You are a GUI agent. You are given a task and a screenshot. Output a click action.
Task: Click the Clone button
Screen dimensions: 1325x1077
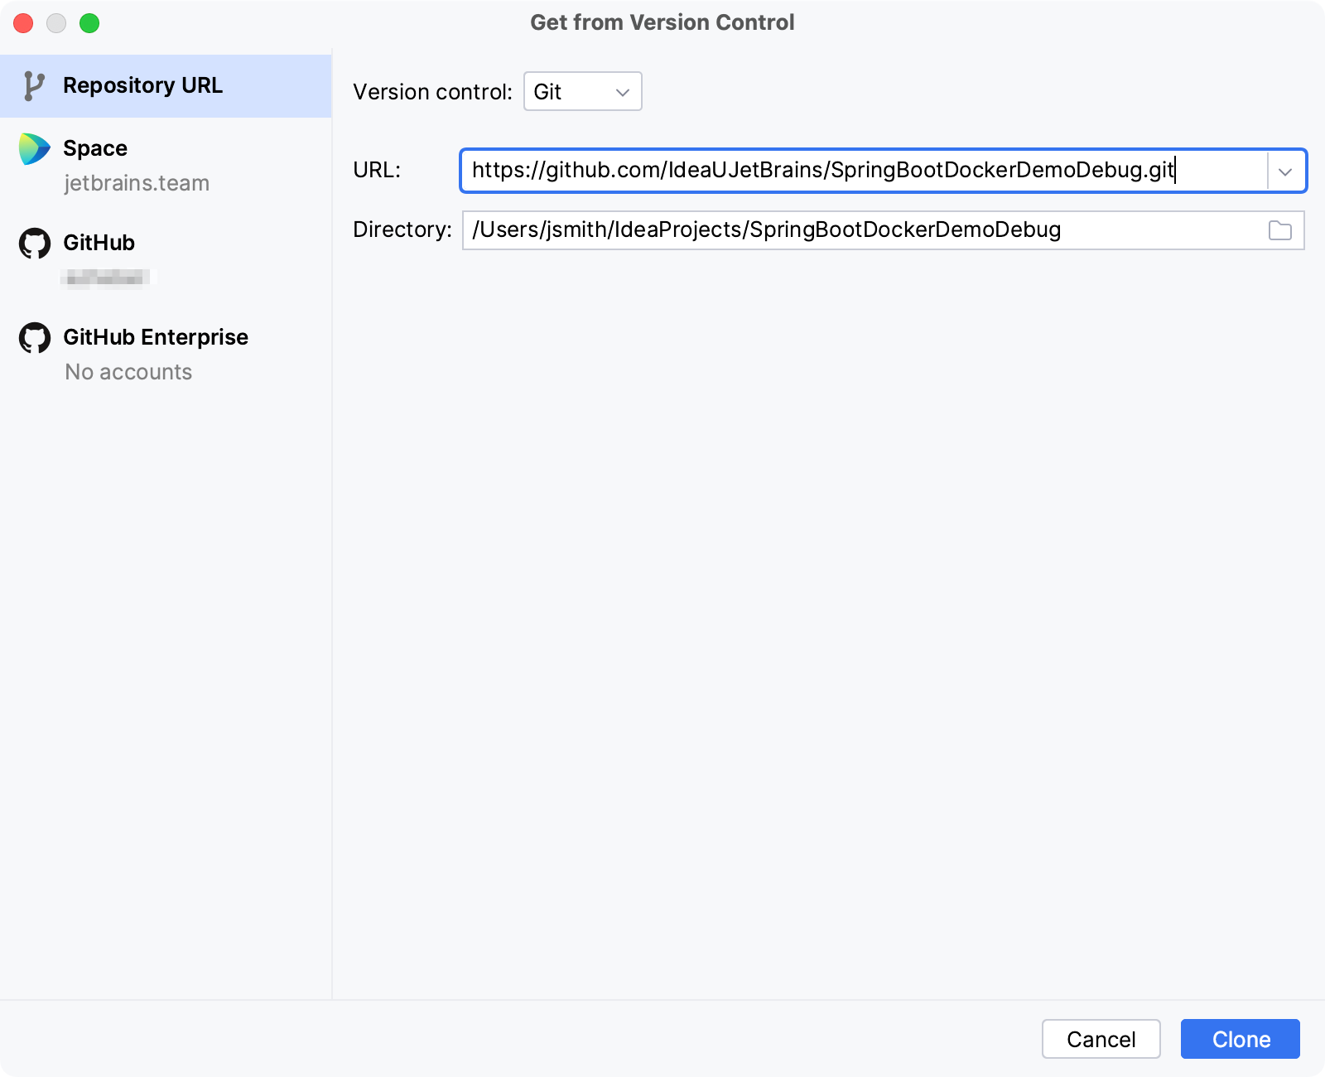pyautogui.click(x=1240, y=1039)
